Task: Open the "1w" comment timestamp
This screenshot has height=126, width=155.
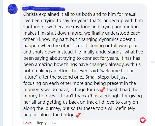Action: (54, 123)
